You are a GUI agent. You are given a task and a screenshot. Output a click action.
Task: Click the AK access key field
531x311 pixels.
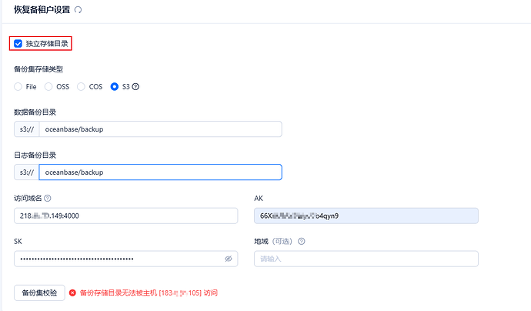(366, 216)
